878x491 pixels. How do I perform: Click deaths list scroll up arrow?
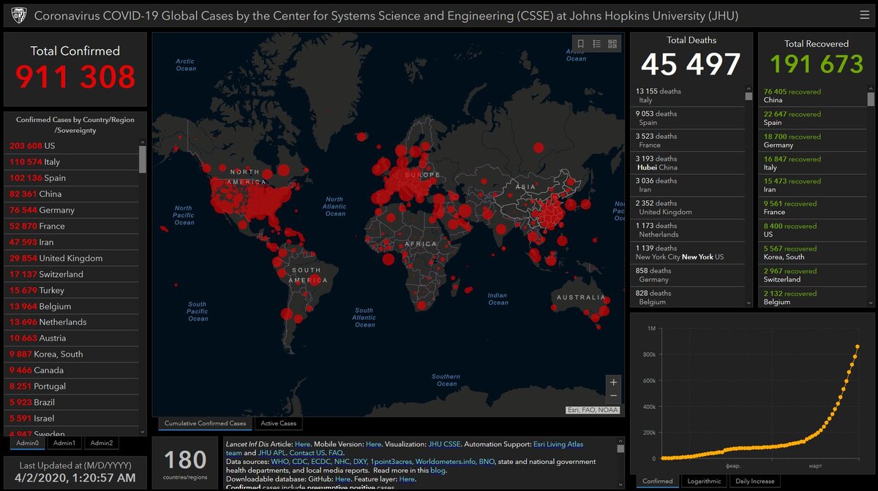pos(748,88)
